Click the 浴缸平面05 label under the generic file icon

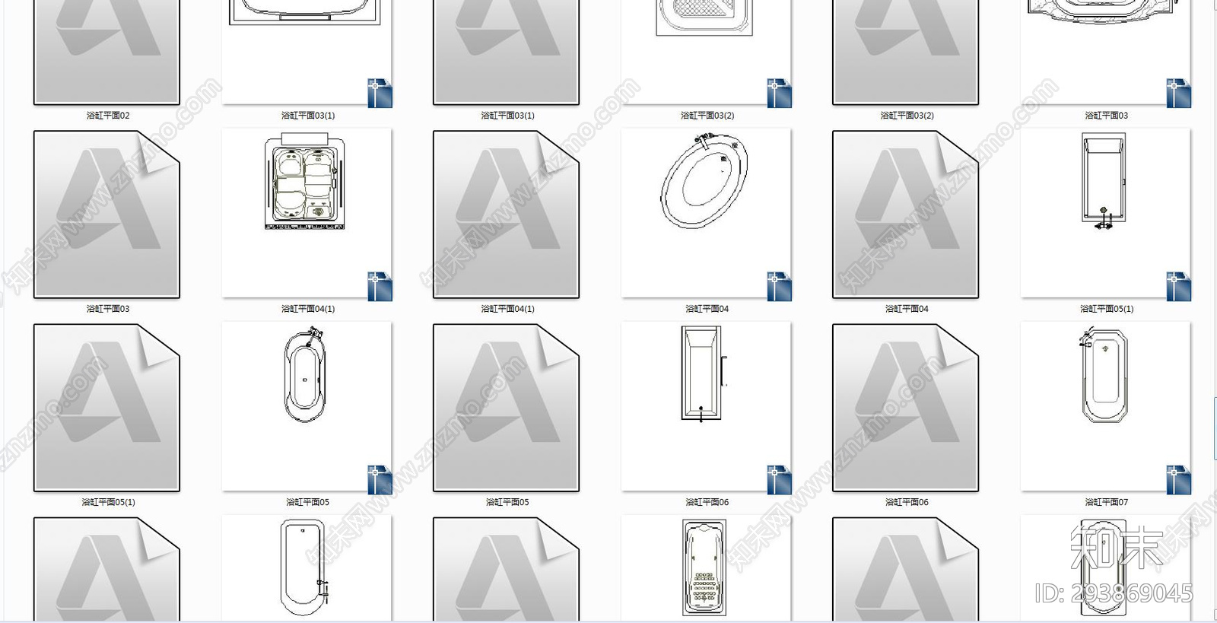(x=507, y=502)
